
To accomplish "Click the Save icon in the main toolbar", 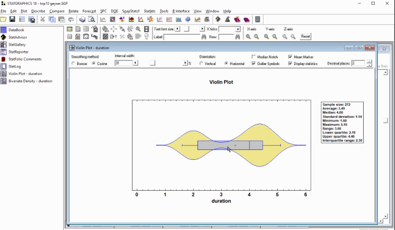I will click(x=12, y=19).
